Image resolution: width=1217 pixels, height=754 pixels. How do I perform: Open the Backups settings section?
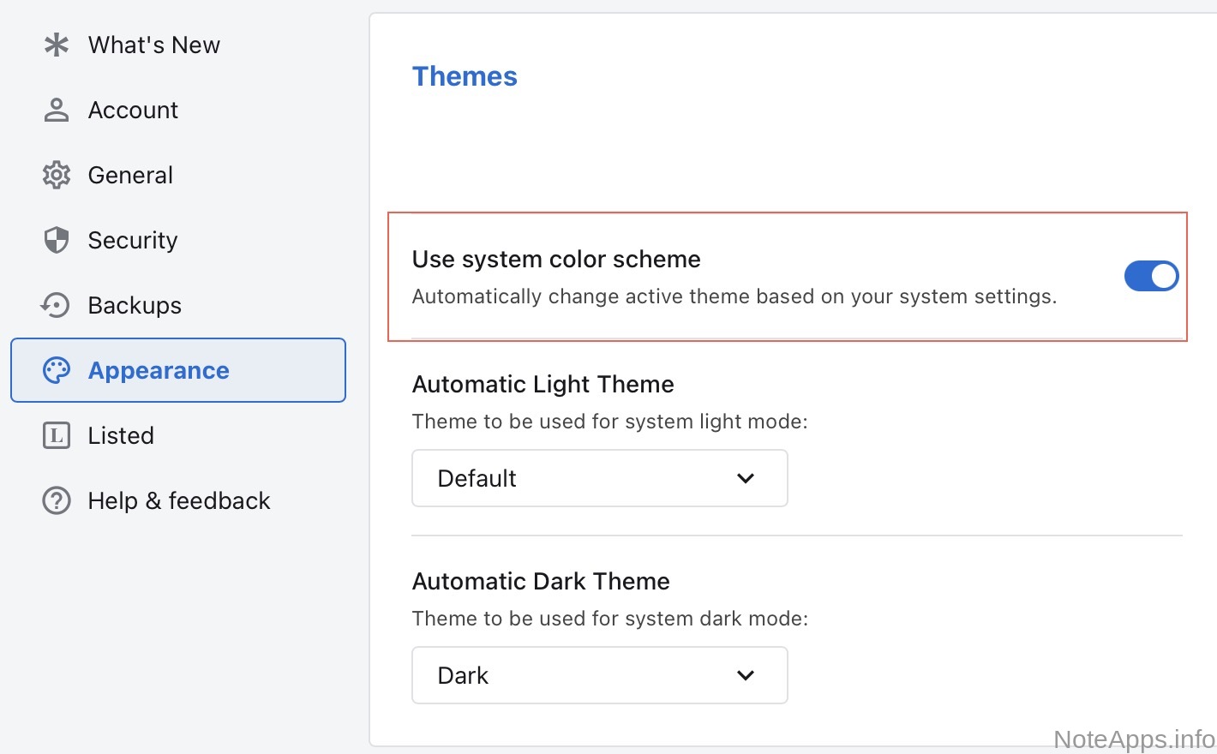[x=135, y=305]
